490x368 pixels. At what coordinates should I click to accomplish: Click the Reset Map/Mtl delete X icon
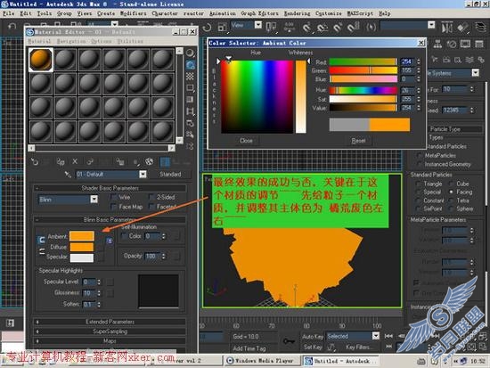click(x=75, y=161)
